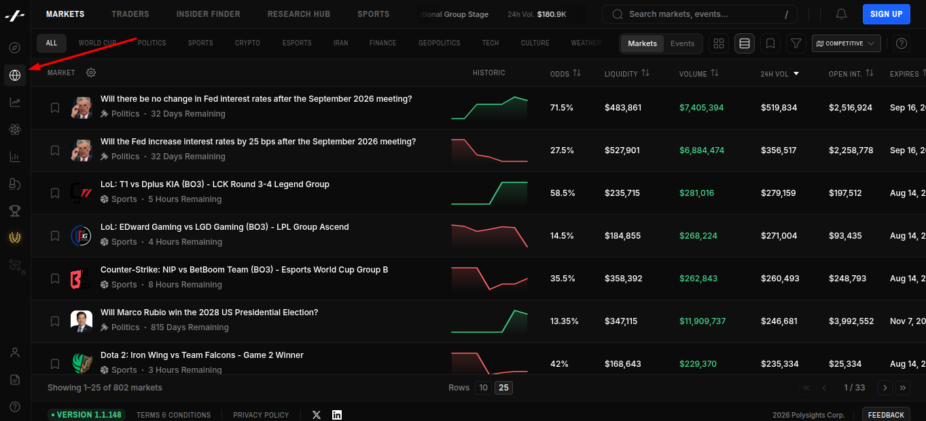Sort by the 24H Vol column
Screen dimensions: 926x421
click(x=780, y=73)
